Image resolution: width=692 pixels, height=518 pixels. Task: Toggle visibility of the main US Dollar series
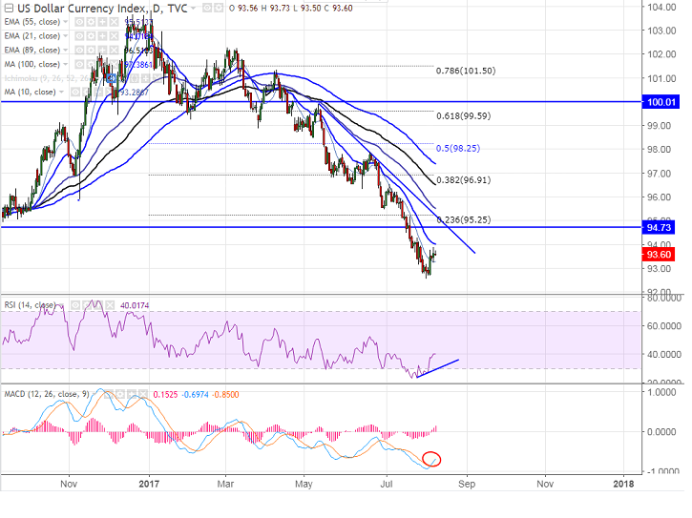pyautogui.click(x=207, y=8)
